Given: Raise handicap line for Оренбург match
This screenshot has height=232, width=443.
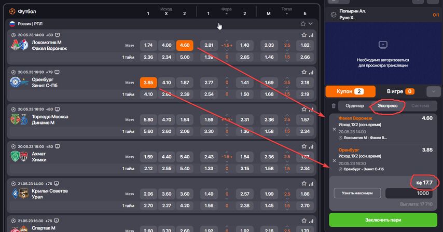Looking at the screenshot, I should (x=227, y=78).
